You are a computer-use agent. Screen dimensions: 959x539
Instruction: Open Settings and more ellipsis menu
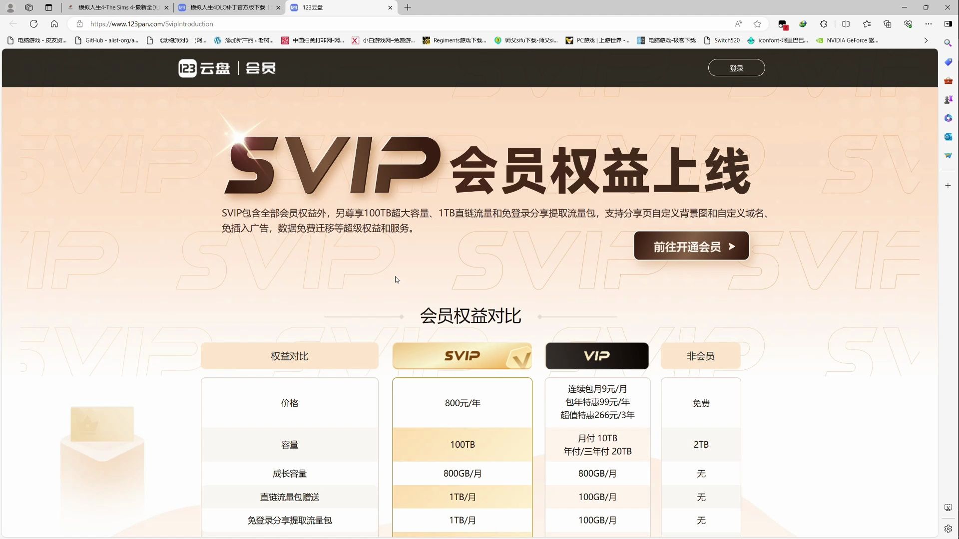pyautogui.click(x=929, y=23)
